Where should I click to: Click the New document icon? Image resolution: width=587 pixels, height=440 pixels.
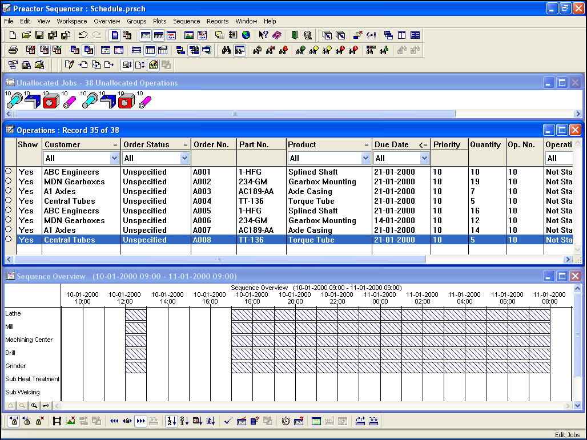coord(13,35)
